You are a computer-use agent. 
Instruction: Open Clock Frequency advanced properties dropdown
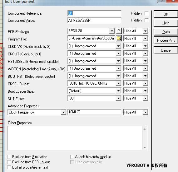tap(63, 112)
